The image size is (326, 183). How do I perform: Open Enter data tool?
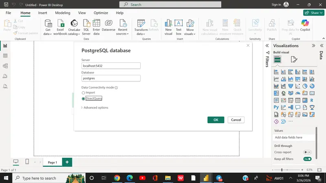[x=96, y=27]
